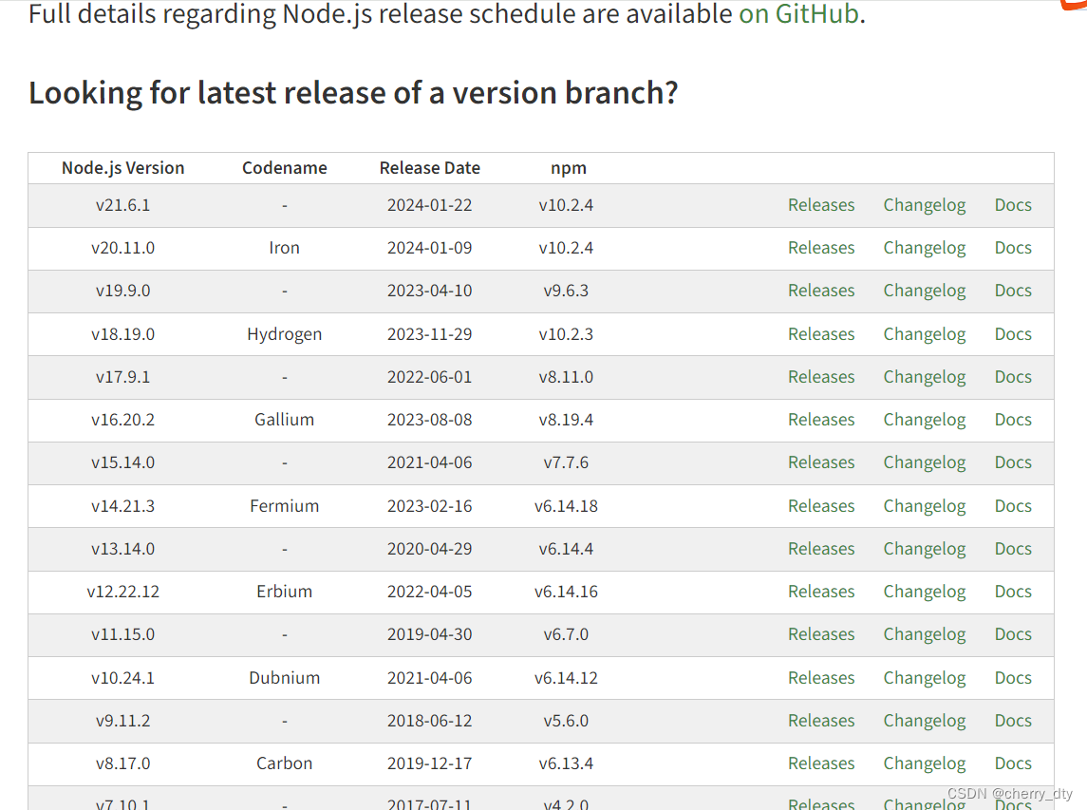1087x810 pixels.
Task: View Docs for v8.17.0
Action: [1013, 763]
